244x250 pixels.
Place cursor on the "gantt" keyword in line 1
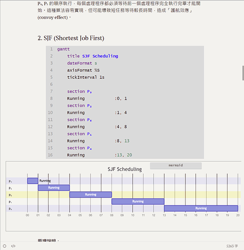tap(63, 49)
